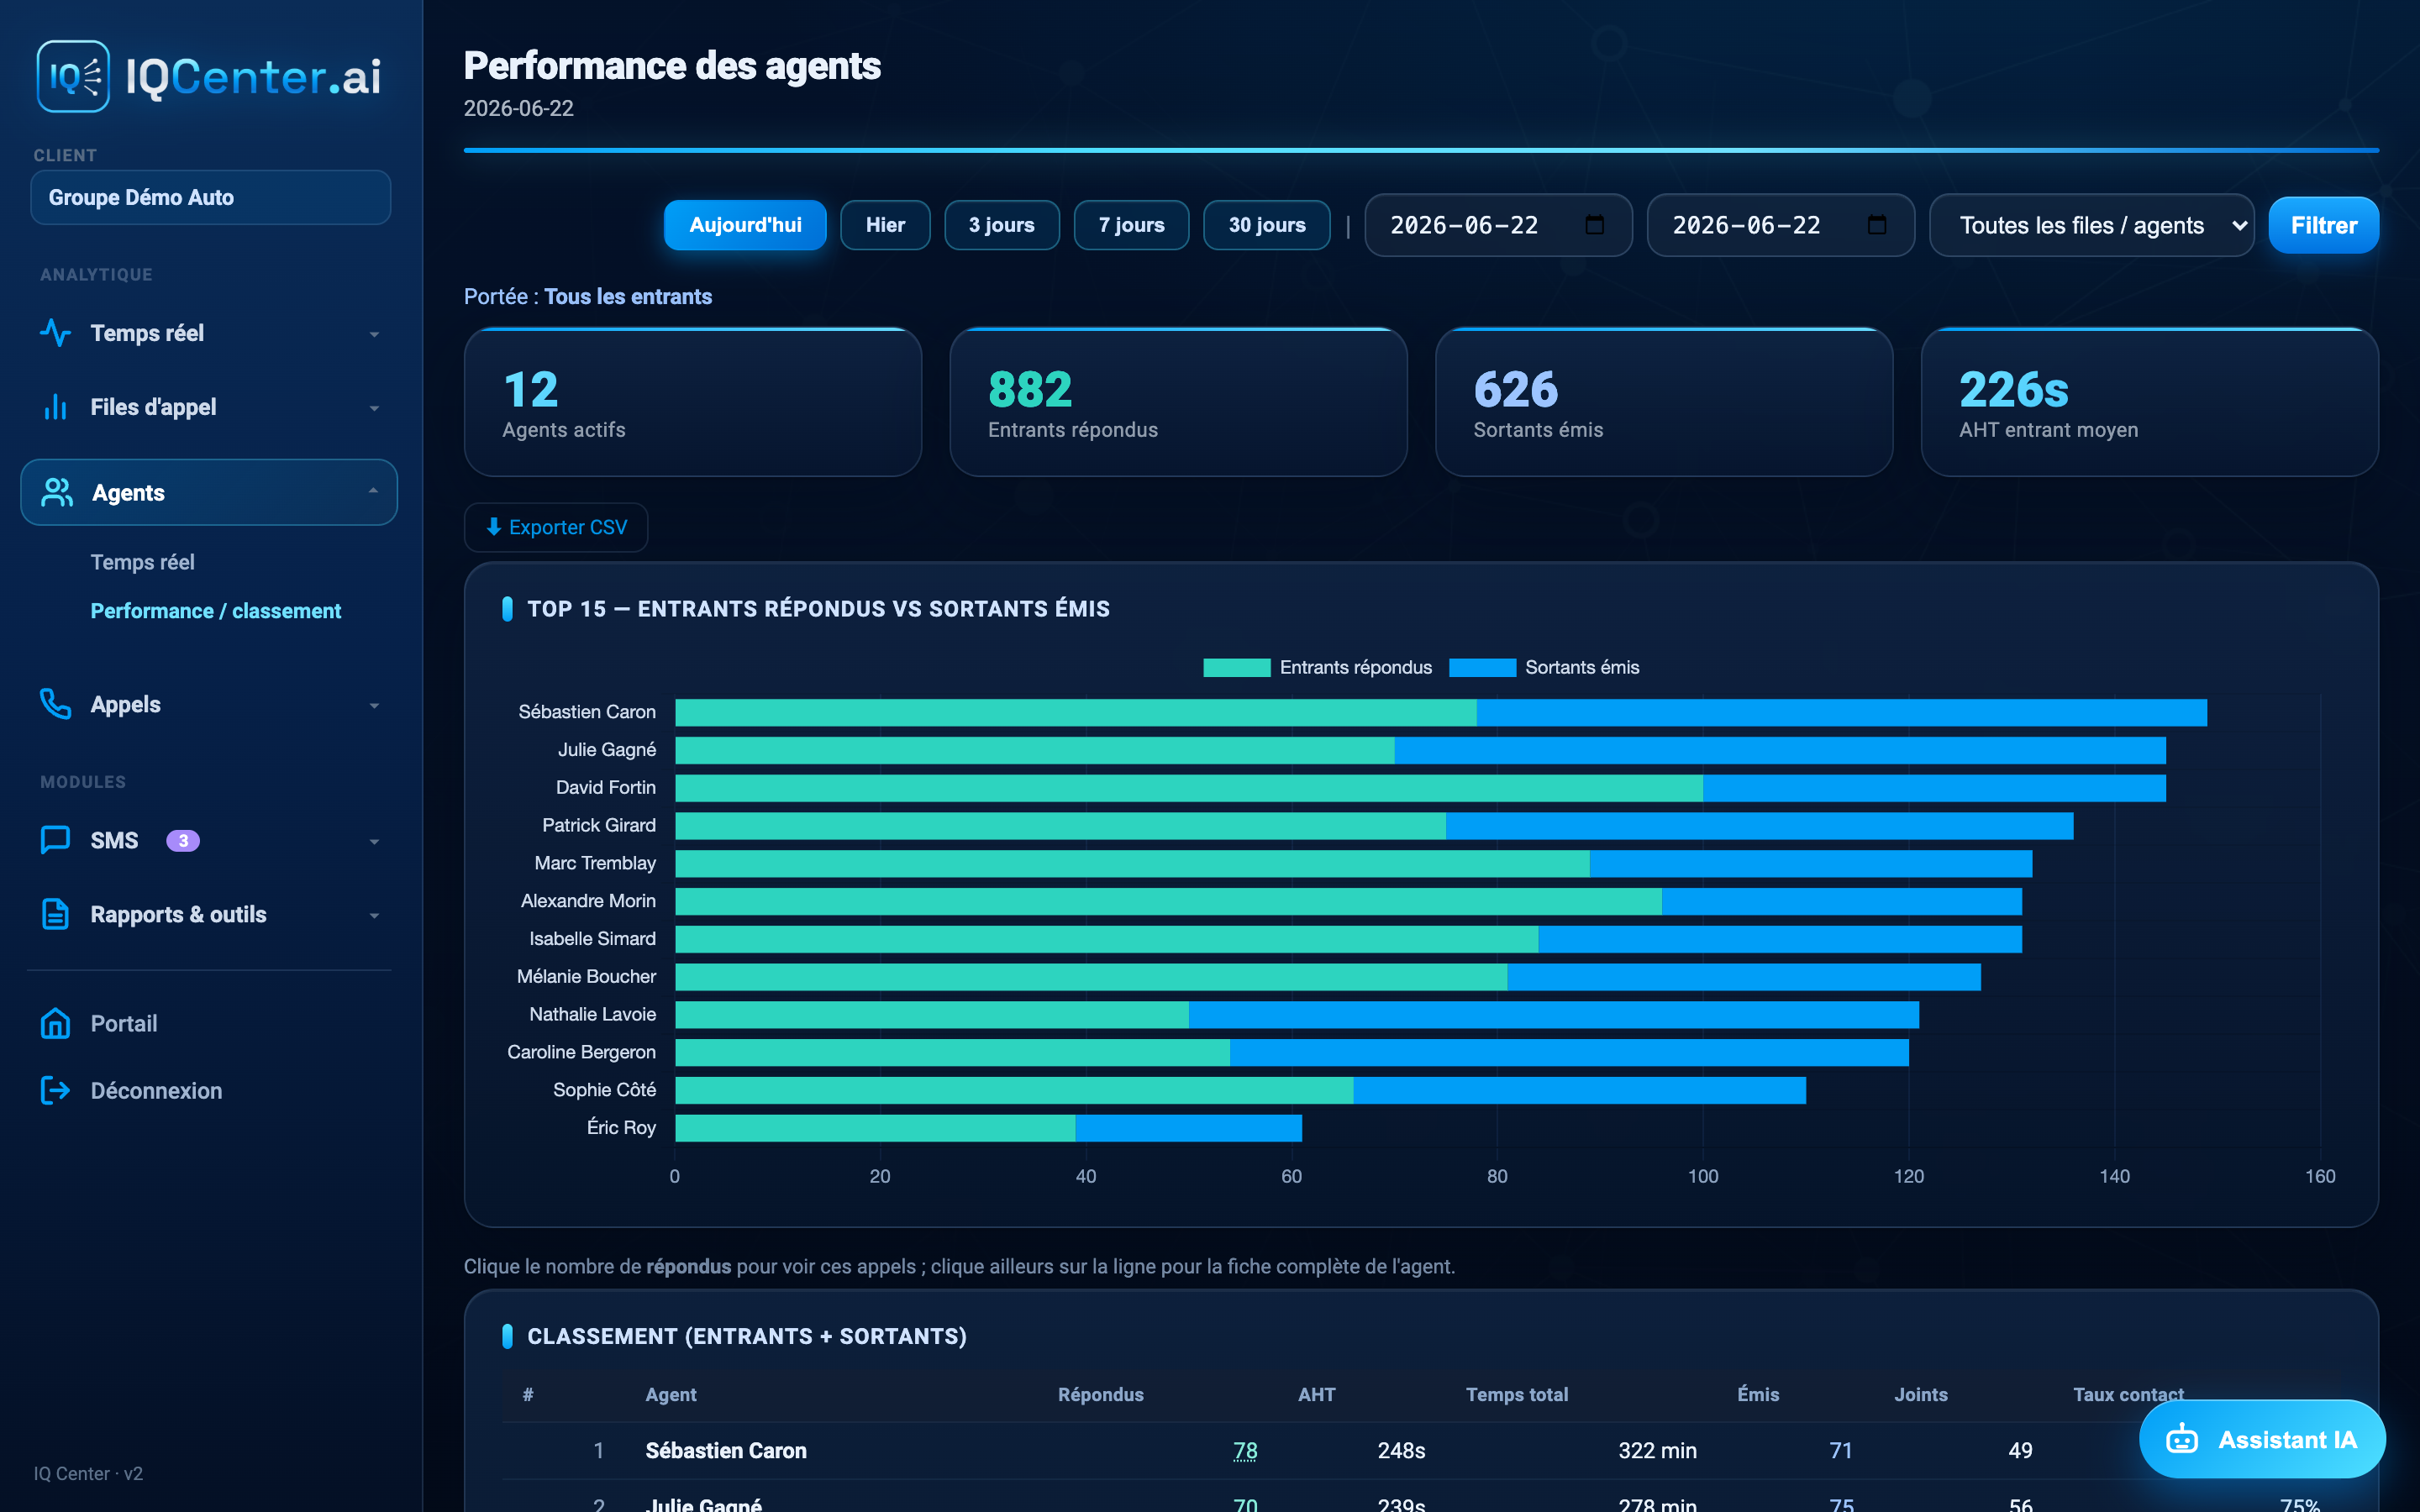Click the 226s AHT entrant moyen card
Image resolution: width=2420 pixels, height=1512 pixels.
pos(2150,402)
